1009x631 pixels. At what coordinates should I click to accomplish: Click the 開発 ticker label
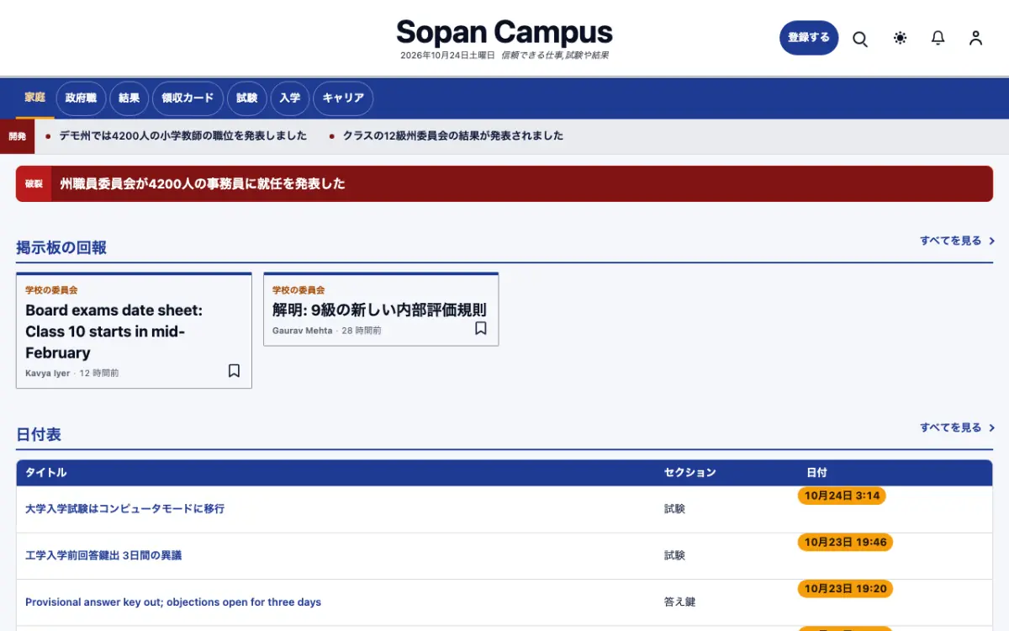tap(17, 136)
